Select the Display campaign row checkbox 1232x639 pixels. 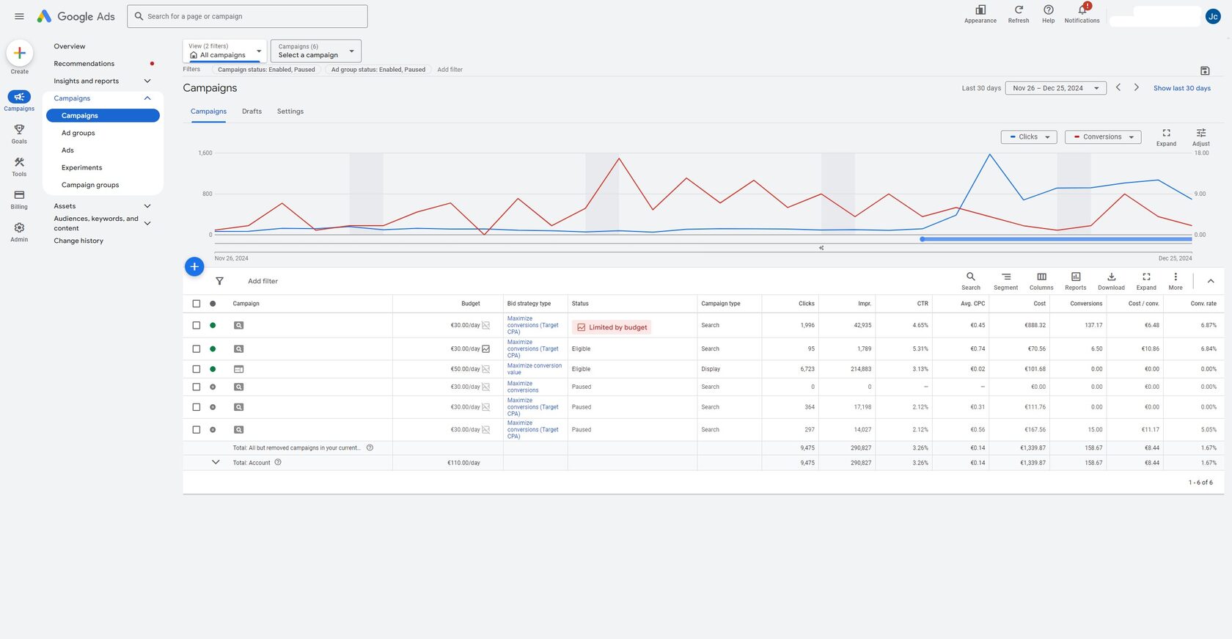pos(196,369)
